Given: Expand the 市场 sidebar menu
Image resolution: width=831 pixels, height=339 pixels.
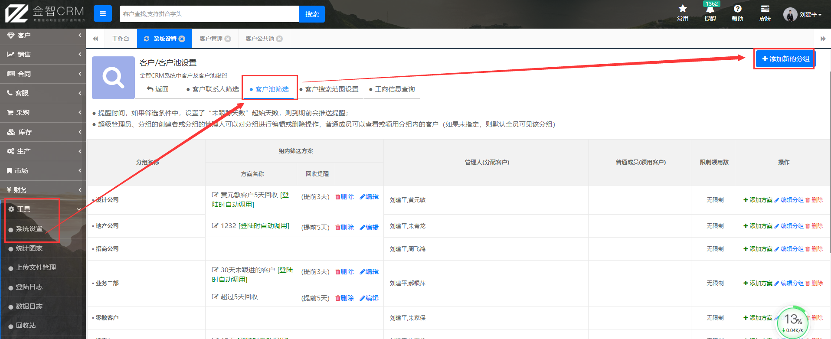Looking at the screenshot, I should [43, 171].
